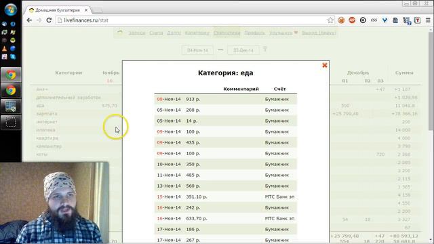Switch to the first Chrome taskbar button
The height and width of the screenshot is (244, 434).
coord(11,75)
